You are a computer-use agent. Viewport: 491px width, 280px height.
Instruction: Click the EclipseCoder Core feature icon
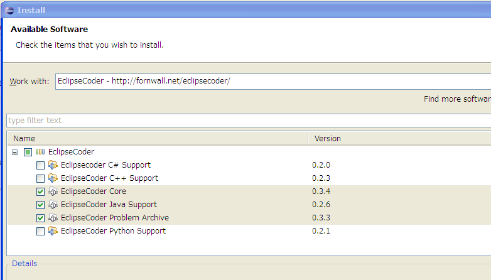[x=53, y=191]
